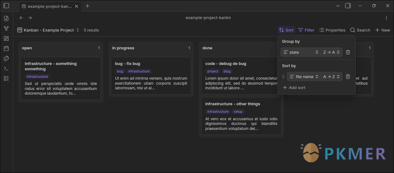Click the setup tag on other things card
394x173 pixels.
(x=238, y=111)
